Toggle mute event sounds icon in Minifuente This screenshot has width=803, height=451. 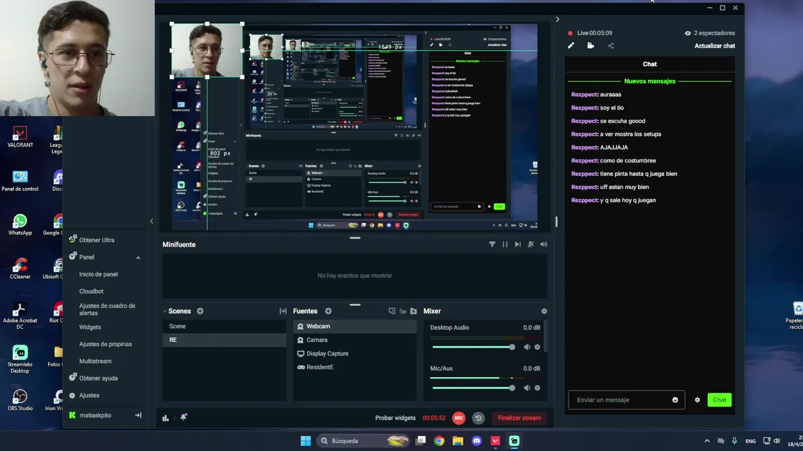(x=531, y=244)
